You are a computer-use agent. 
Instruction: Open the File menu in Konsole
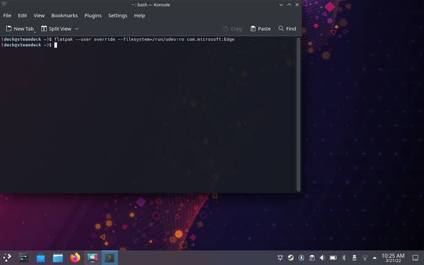(x=7, y=15)
